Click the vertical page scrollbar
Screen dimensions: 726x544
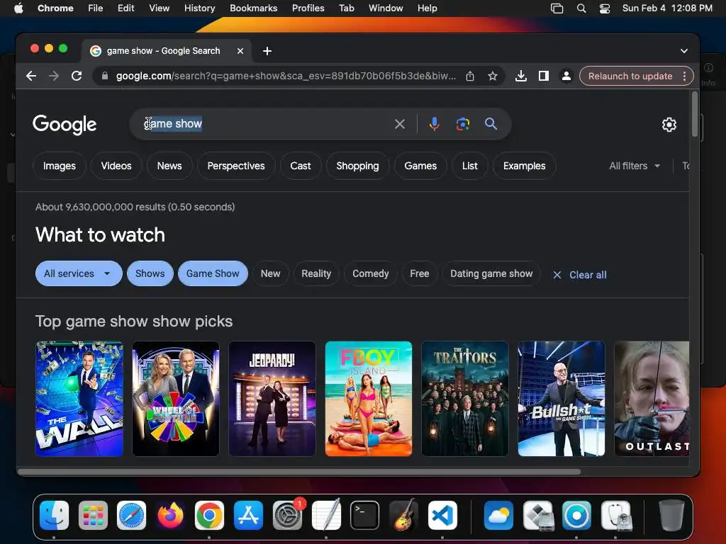tap(694, 114)
